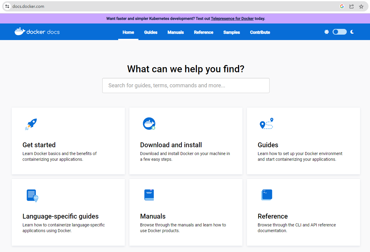Open the Reference nav tab

[x=204, y=32]
